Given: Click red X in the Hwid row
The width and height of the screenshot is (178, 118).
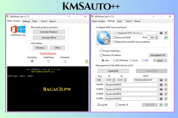Looking at the screenshot, I should (166, 80).
